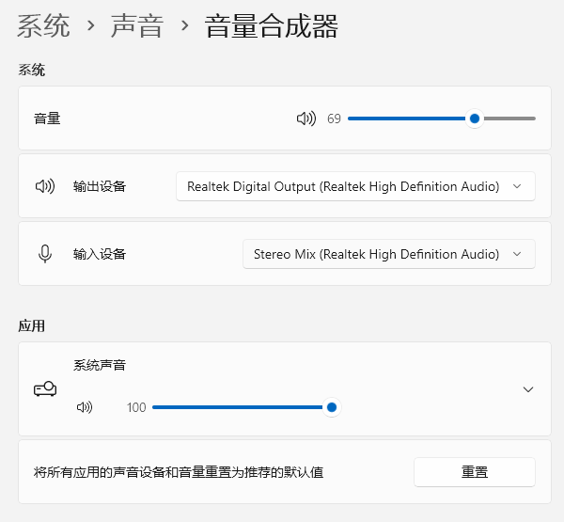Click the 系统 section heading above 音量

[32, 70]
